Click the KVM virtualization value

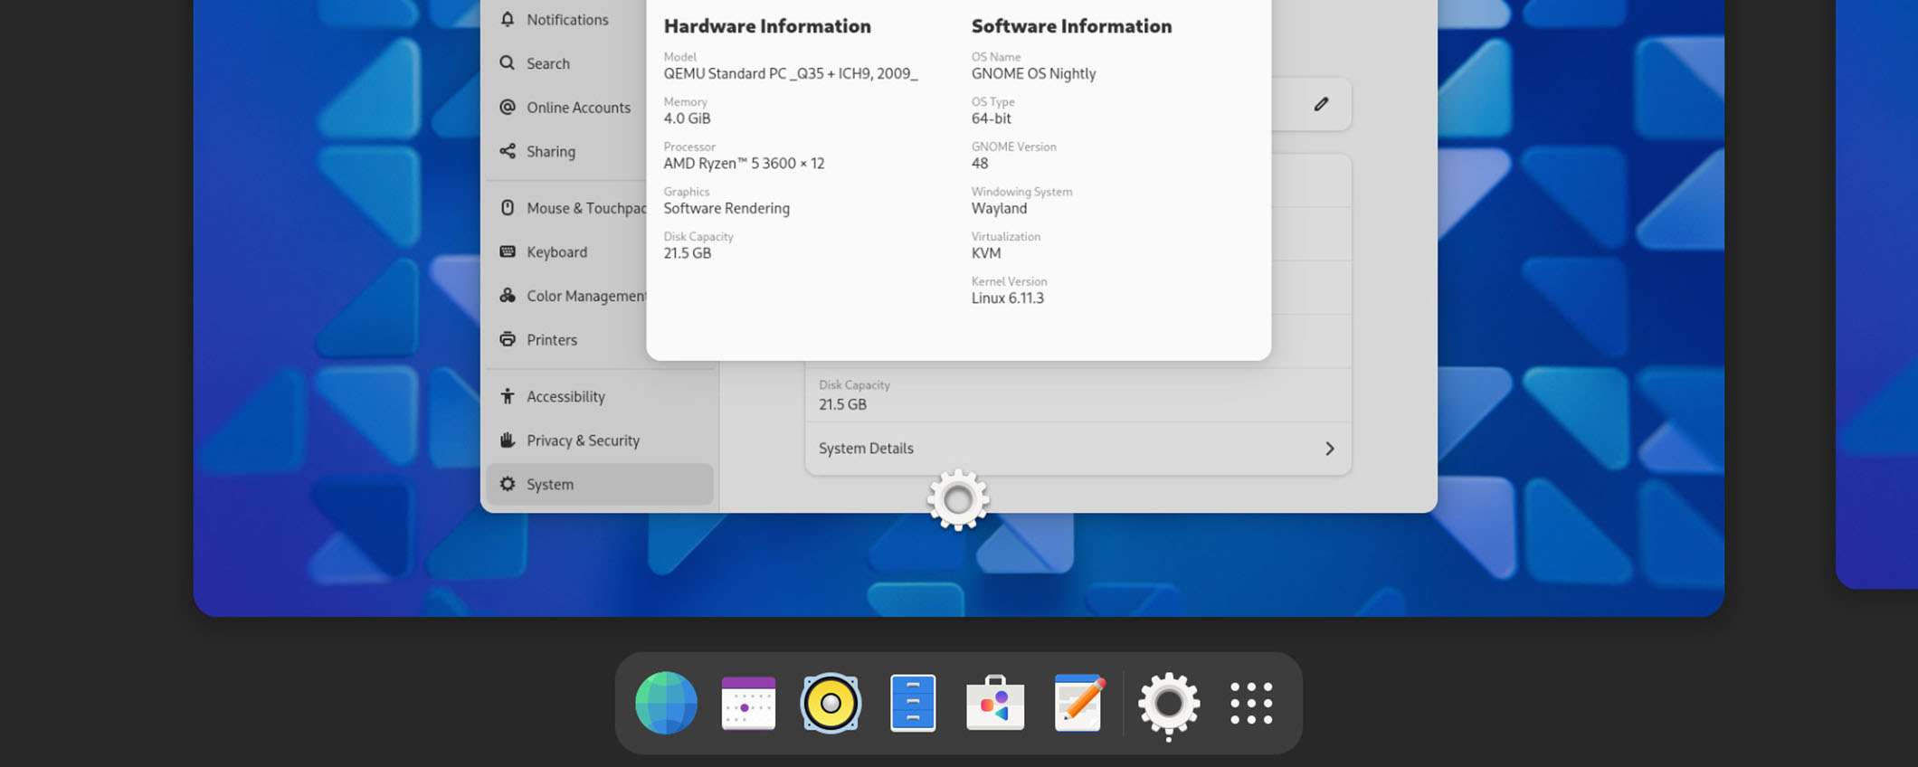click(x=986, y=253)
